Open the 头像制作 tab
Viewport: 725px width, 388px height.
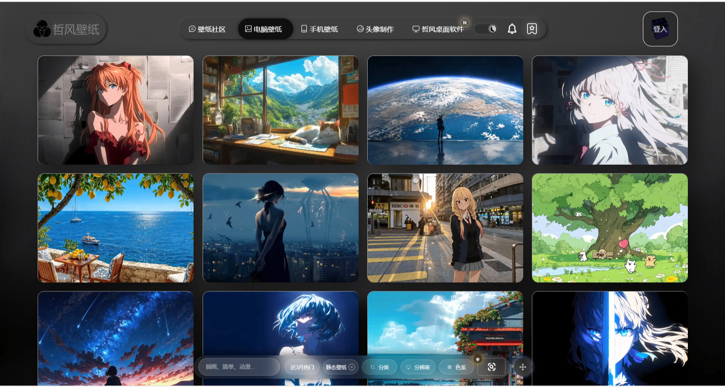(375, 29)
